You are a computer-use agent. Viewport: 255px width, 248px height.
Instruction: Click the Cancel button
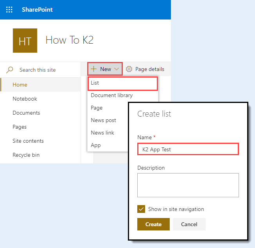click(189, 224)
